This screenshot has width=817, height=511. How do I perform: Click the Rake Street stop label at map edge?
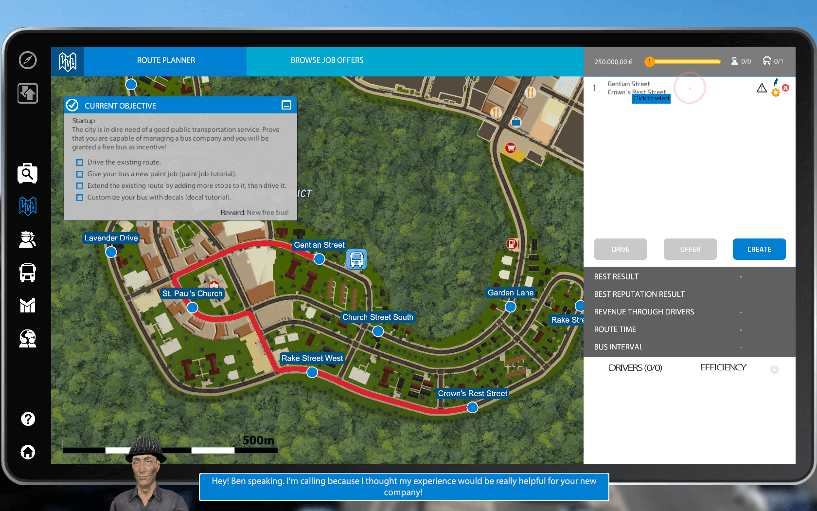[x=567, y=320]
